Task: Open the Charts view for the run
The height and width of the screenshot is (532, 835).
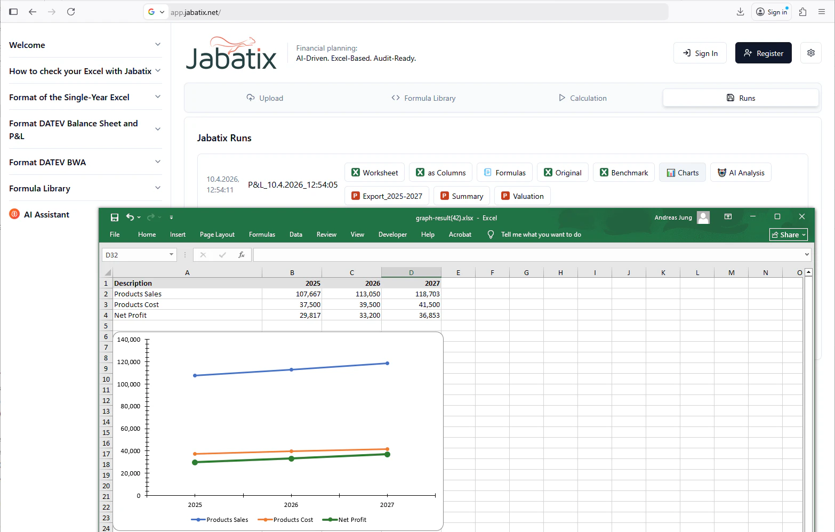Action: click(682, 172)
